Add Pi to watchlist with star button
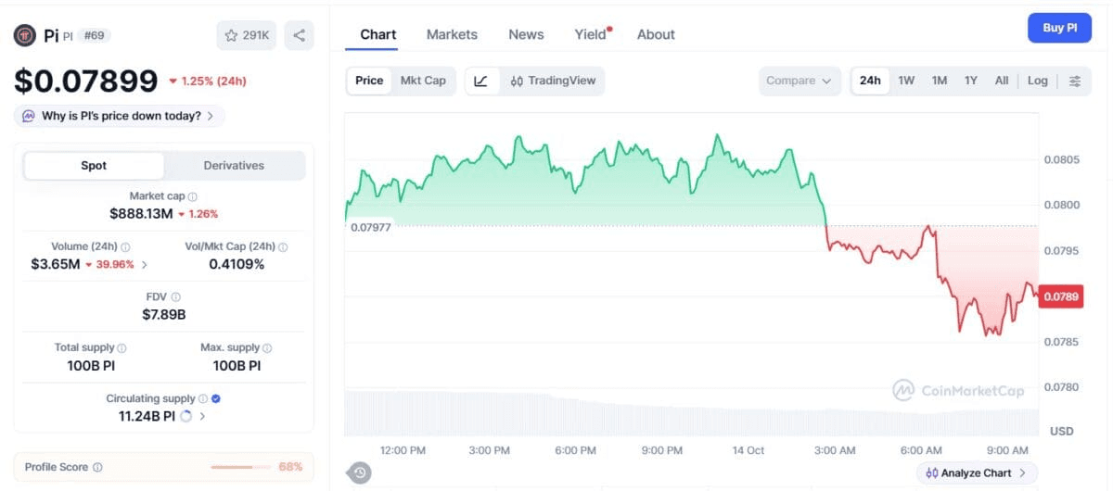This screenshot has height=491, width=1113. (247, 35)
